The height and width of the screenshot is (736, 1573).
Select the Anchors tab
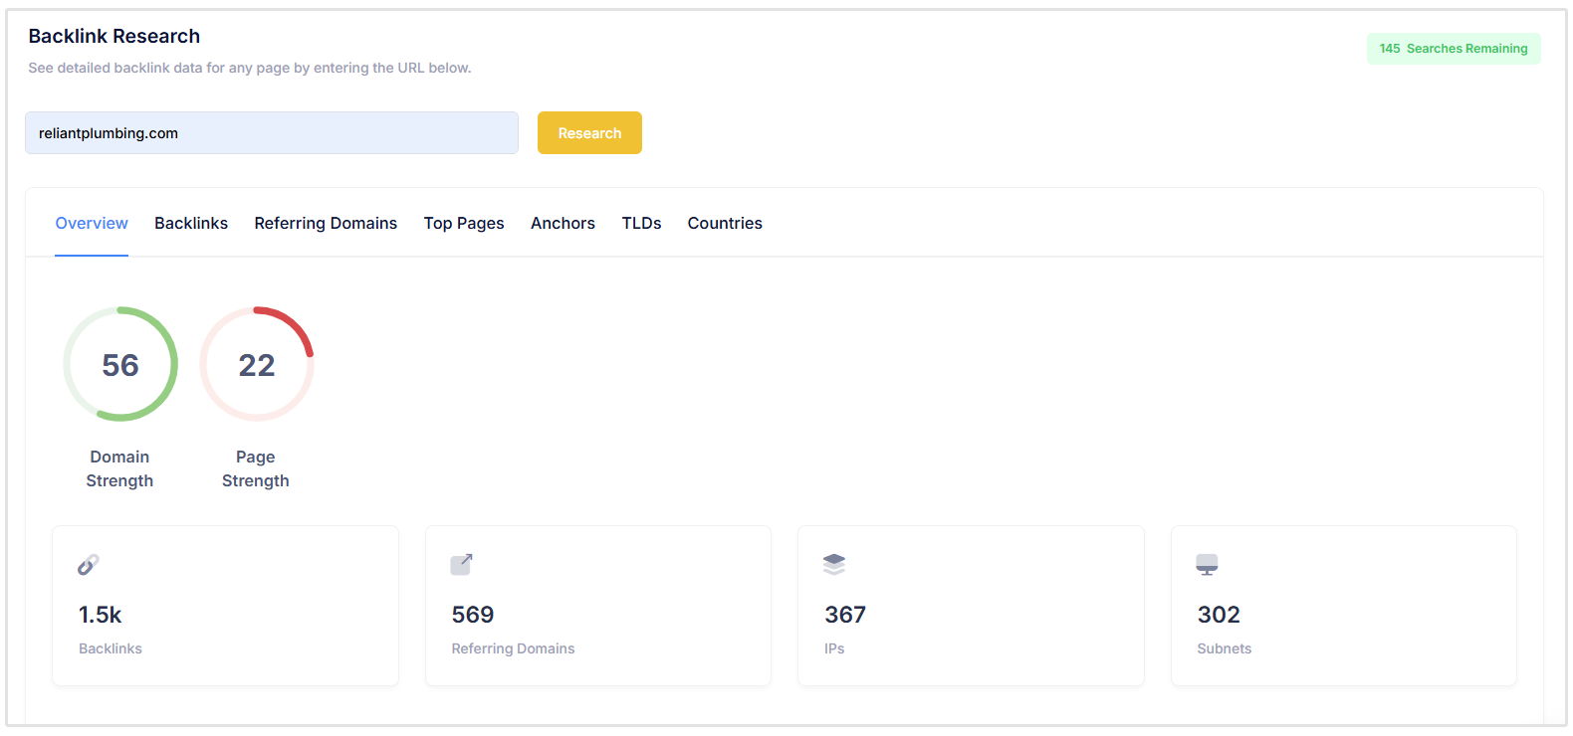562,223
